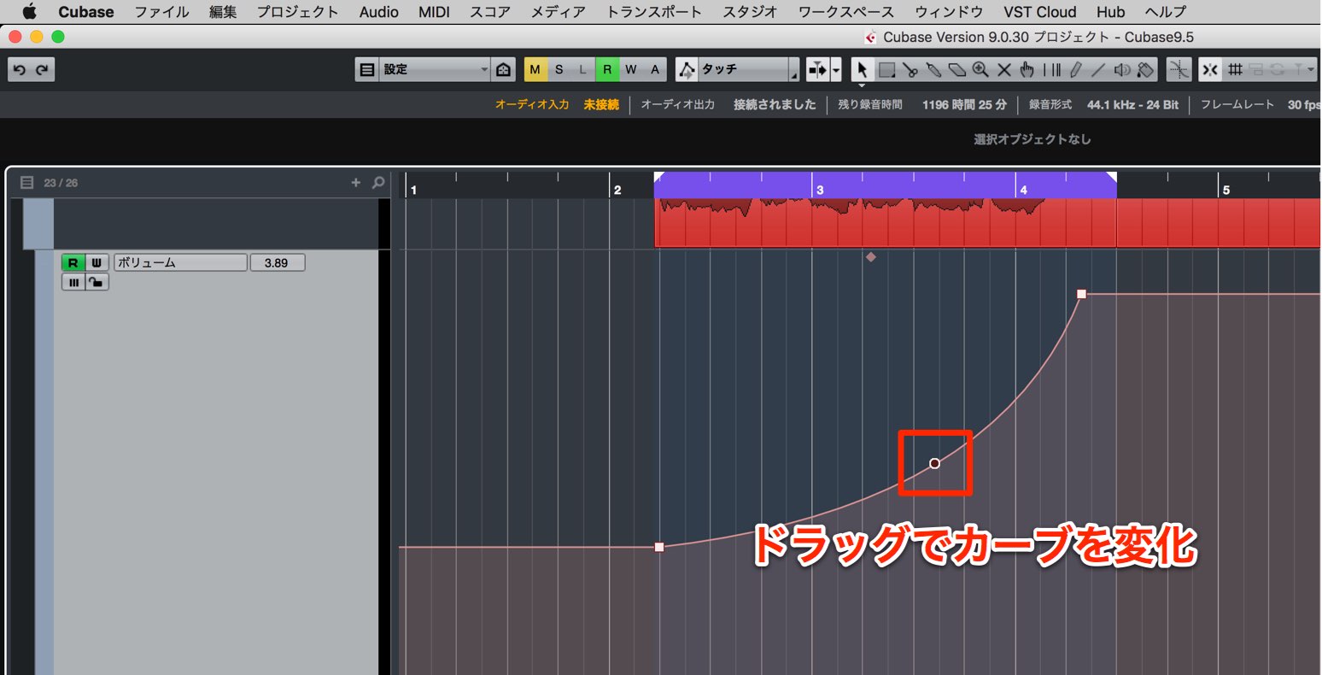1322x675 pixels.
Task: Click the Snap on/off icon
Action: [x=1209, y=70]
